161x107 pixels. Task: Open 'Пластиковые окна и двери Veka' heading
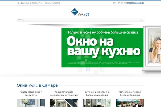click(31, 93)
